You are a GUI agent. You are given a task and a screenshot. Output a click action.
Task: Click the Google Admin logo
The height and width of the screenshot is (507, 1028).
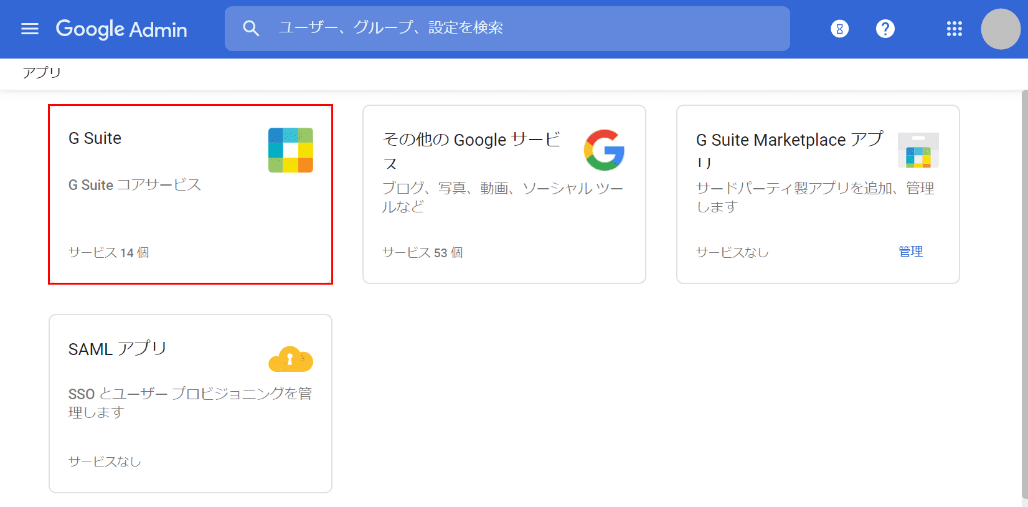point(121,29)
